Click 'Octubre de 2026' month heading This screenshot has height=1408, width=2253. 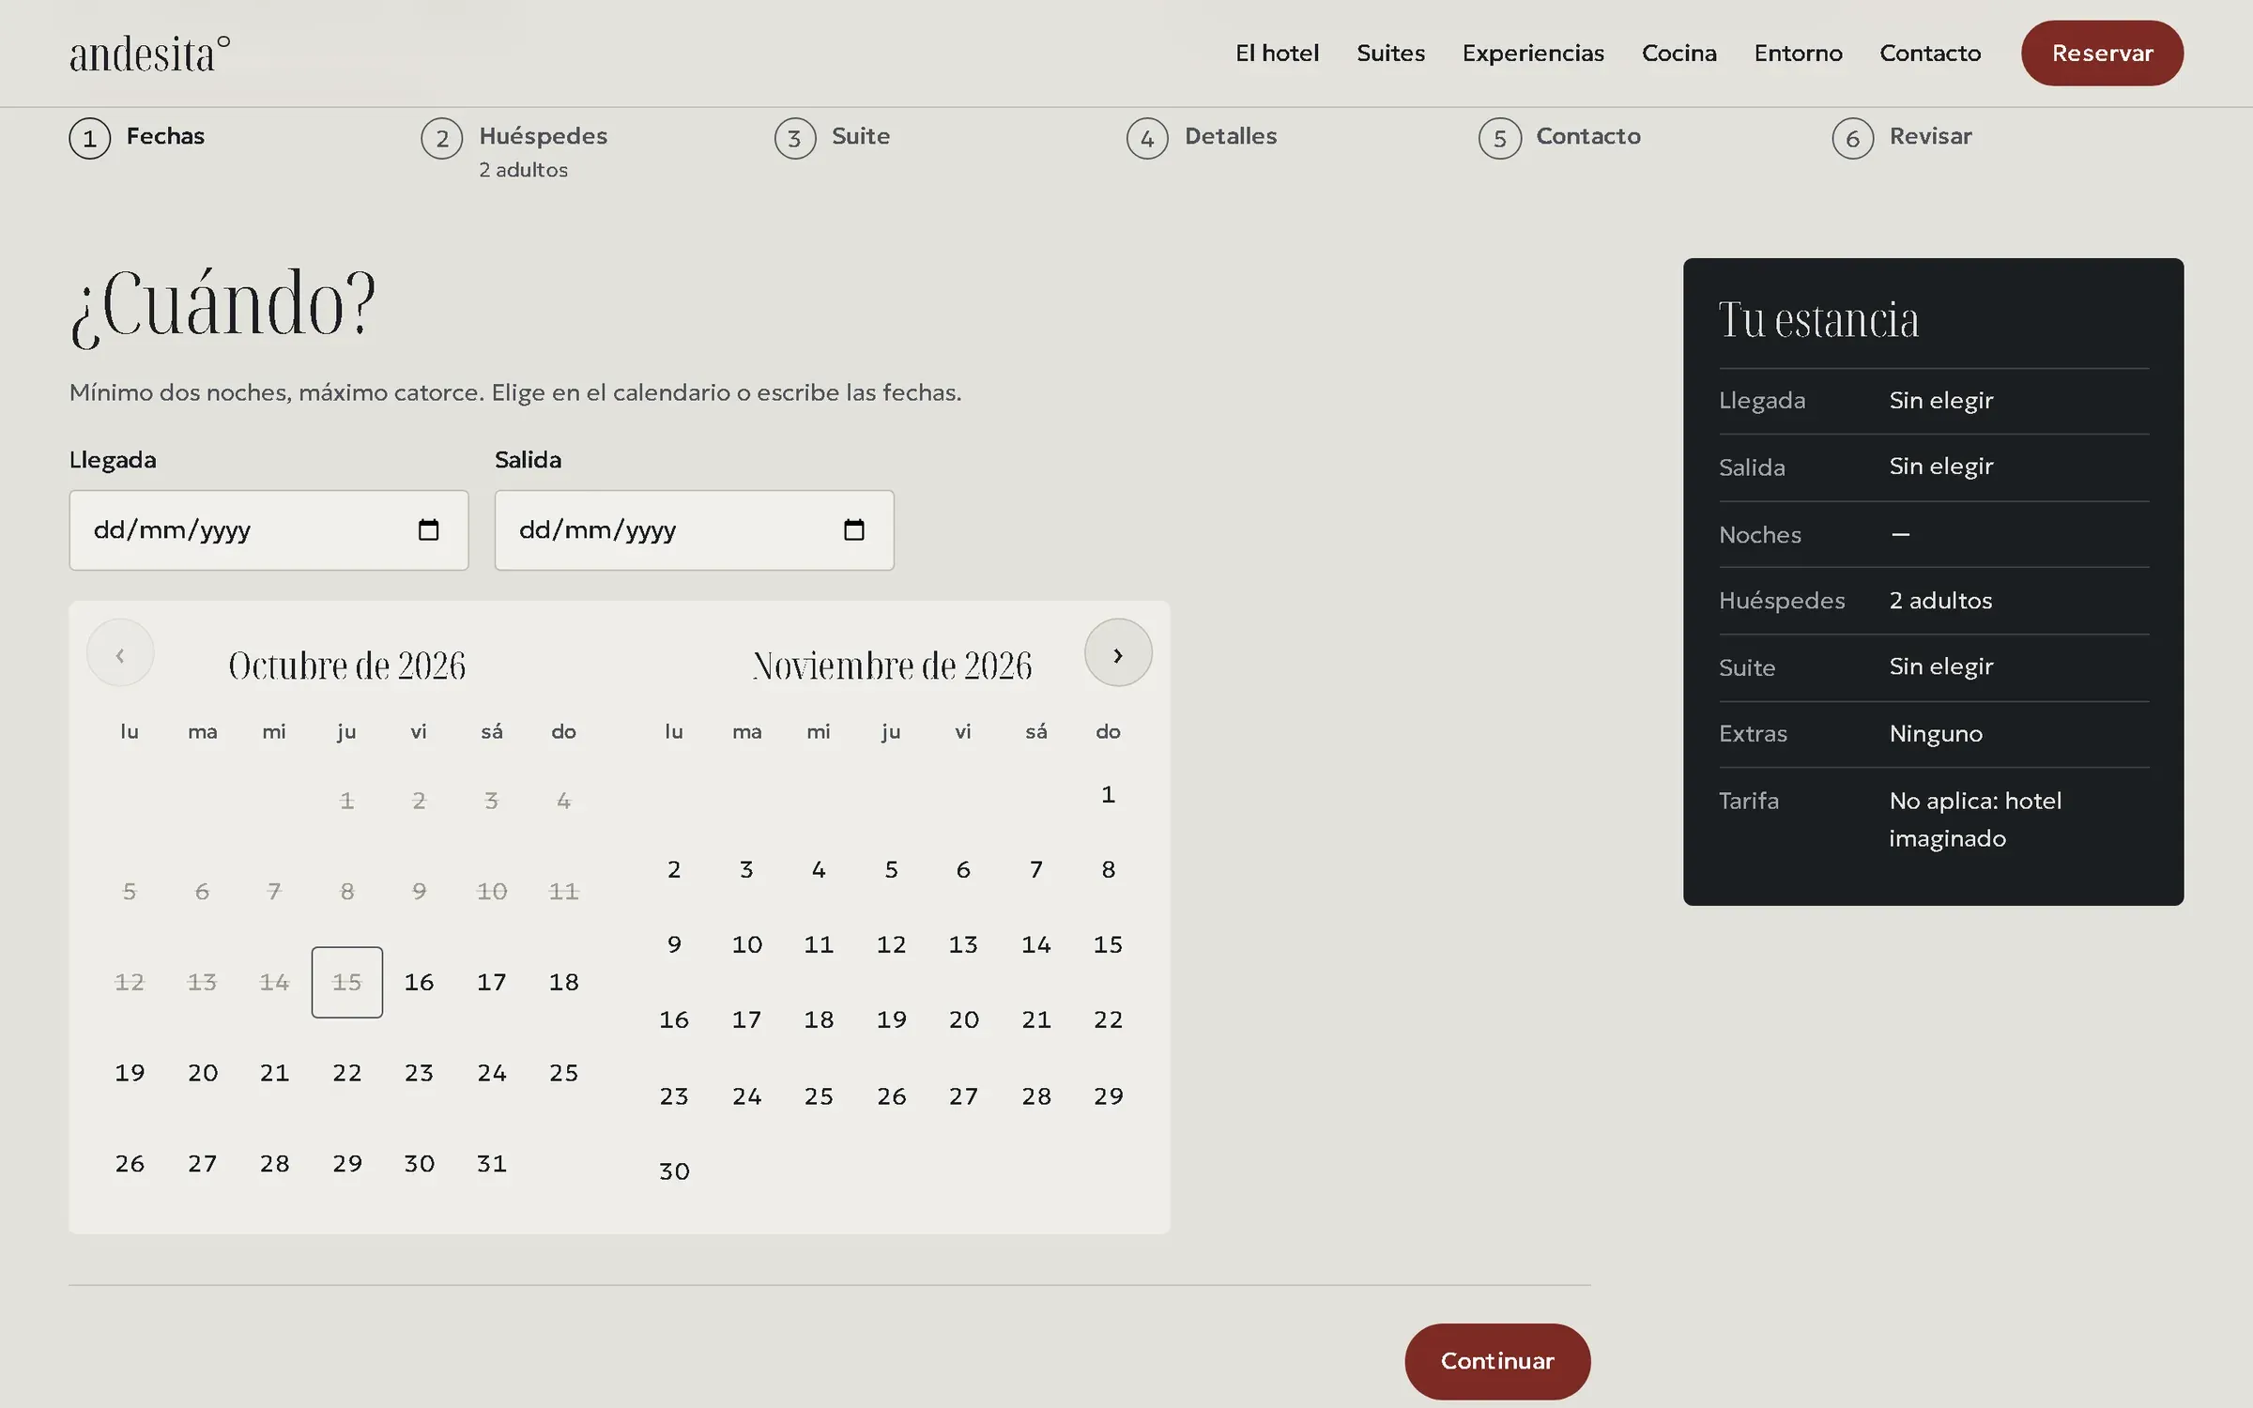pyautogui.click(x=346, y=666)
